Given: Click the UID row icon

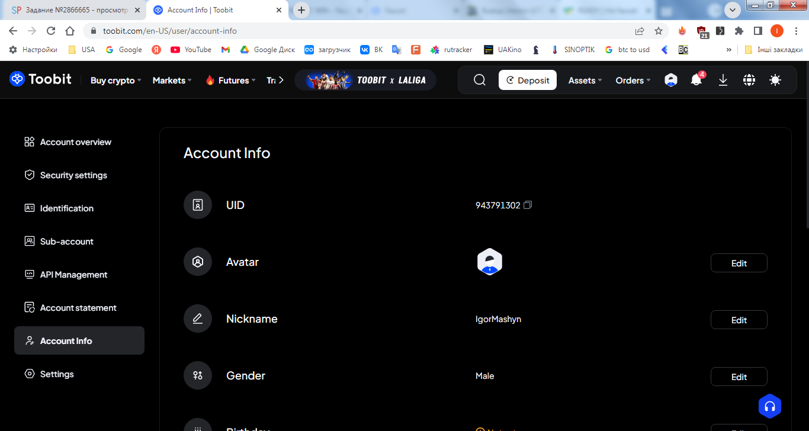Looking at the screenshot, I should coord(198,205).
